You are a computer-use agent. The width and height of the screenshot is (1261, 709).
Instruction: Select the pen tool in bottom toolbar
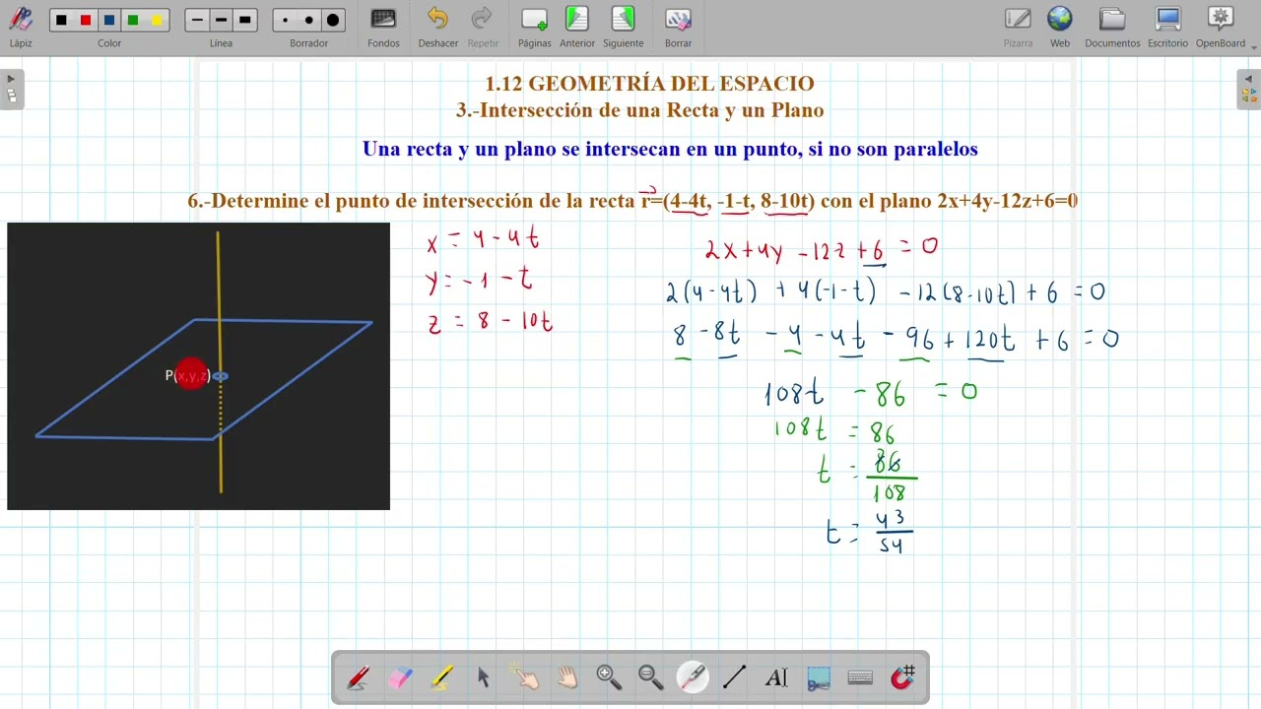(x=359, y=677)
